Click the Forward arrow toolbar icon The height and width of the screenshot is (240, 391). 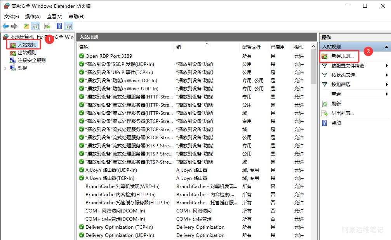click(14, 26)
